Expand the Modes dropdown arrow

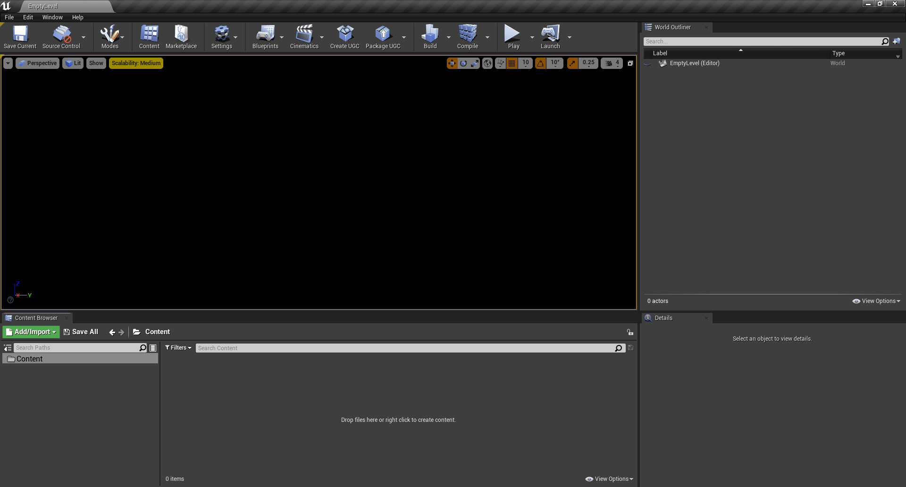pyautogui.click(x=122, y=37)
